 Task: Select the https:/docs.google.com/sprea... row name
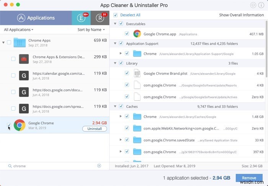58,106
